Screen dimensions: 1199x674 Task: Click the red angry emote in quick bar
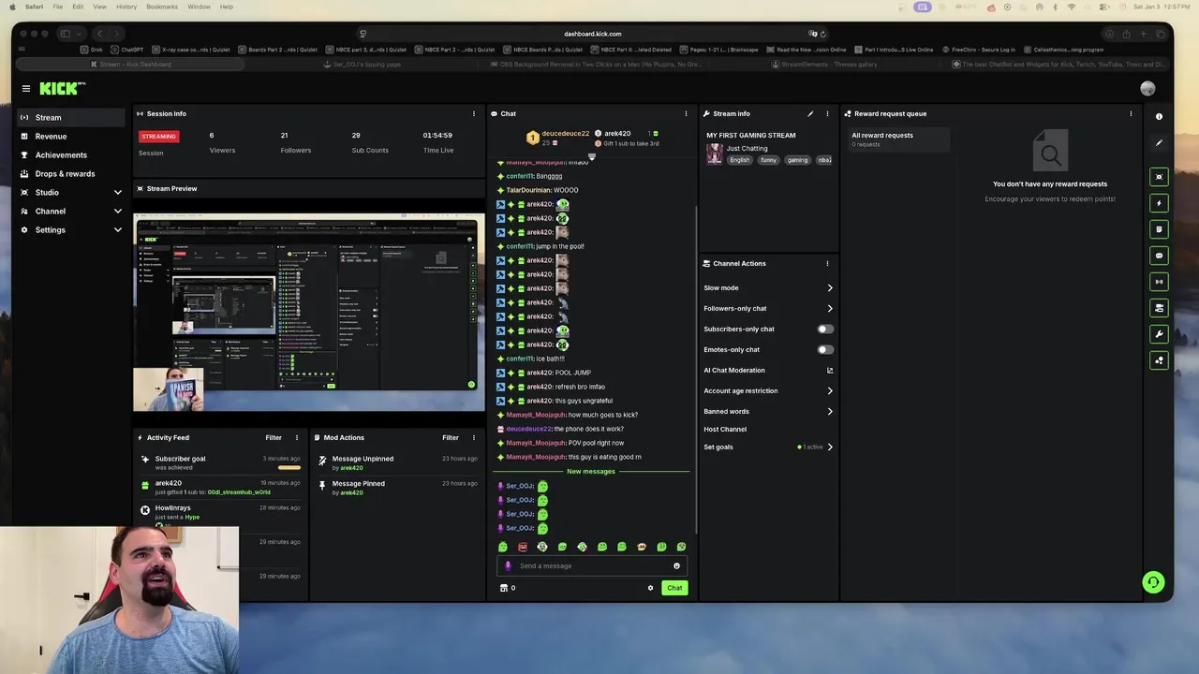523,547
